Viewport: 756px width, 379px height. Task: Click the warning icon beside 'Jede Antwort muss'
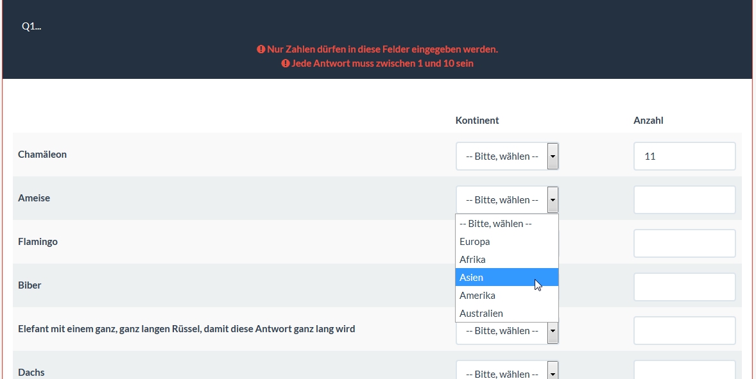pyautogui.click(x=286, y=64)
